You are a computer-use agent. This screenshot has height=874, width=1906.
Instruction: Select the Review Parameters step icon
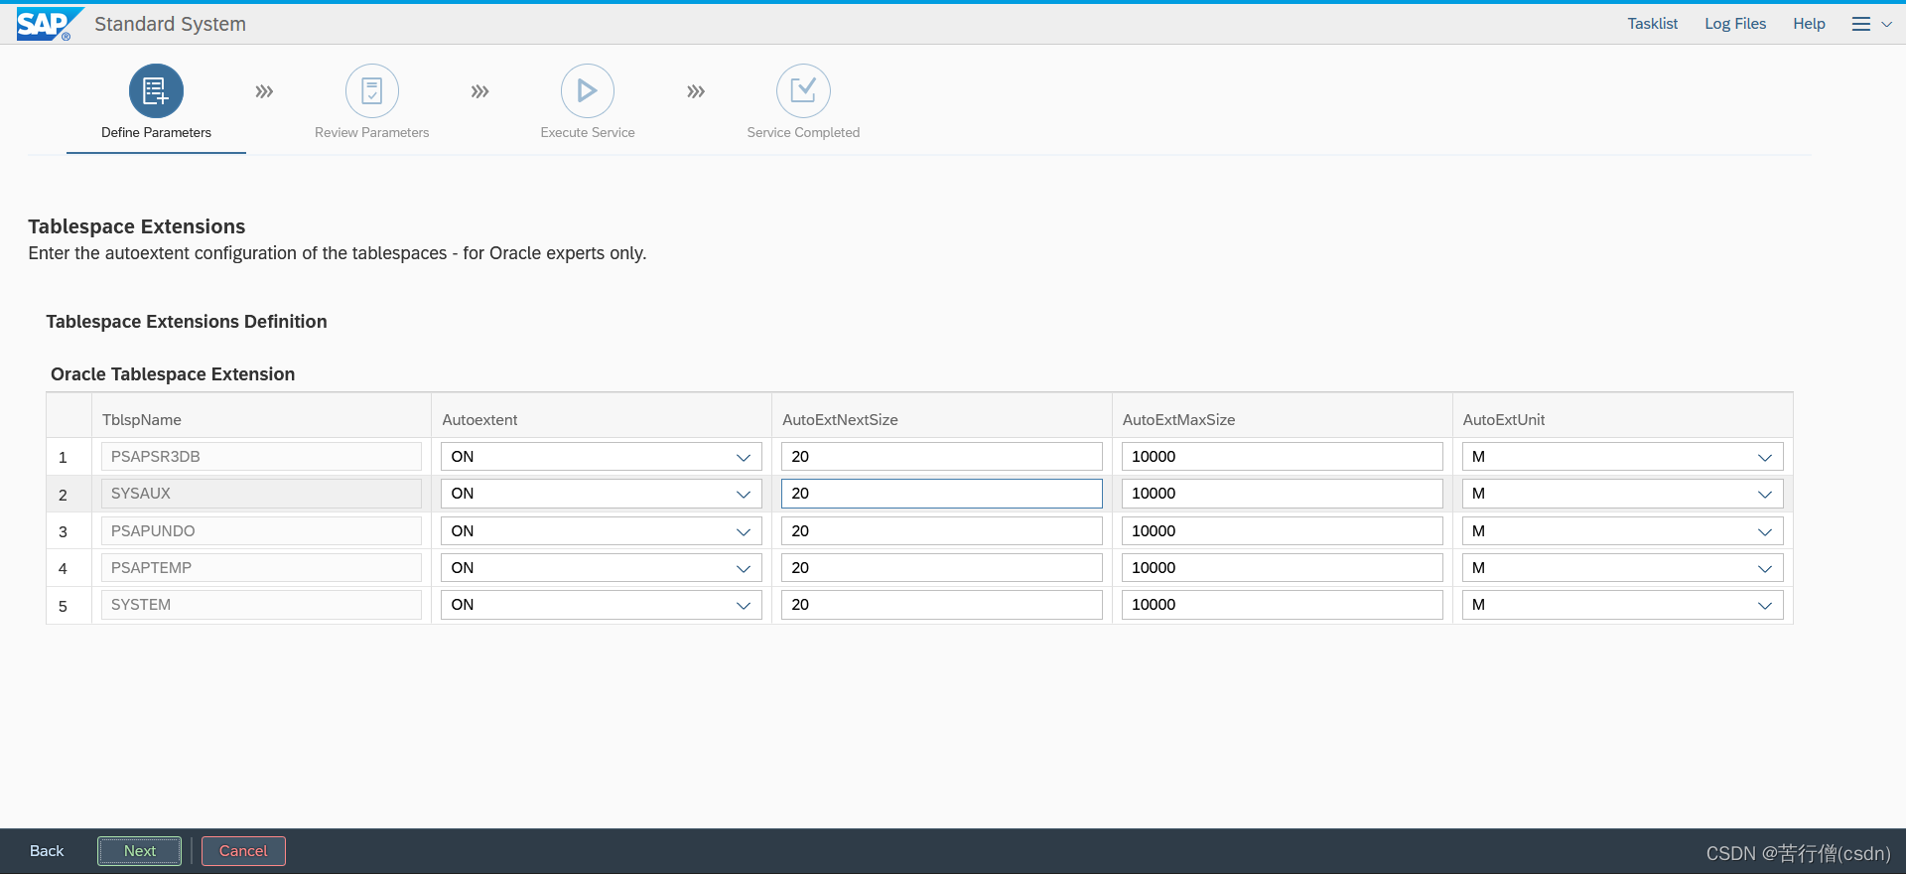click(372, 91)
